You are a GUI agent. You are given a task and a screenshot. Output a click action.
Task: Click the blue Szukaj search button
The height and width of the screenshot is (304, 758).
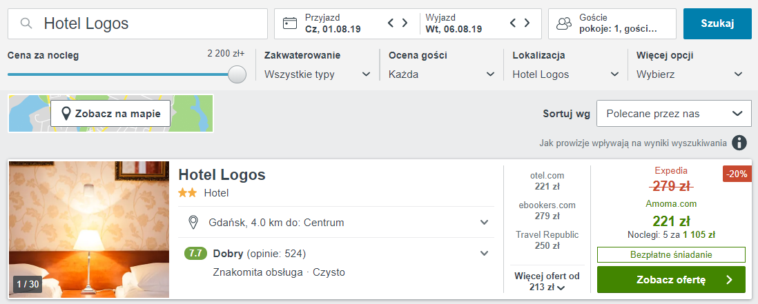point(717,23)
